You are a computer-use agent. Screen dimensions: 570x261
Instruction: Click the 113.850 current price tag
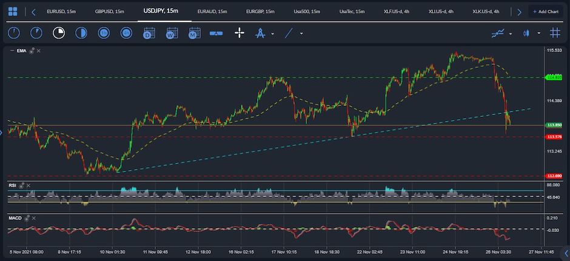(x=554, y=125)
